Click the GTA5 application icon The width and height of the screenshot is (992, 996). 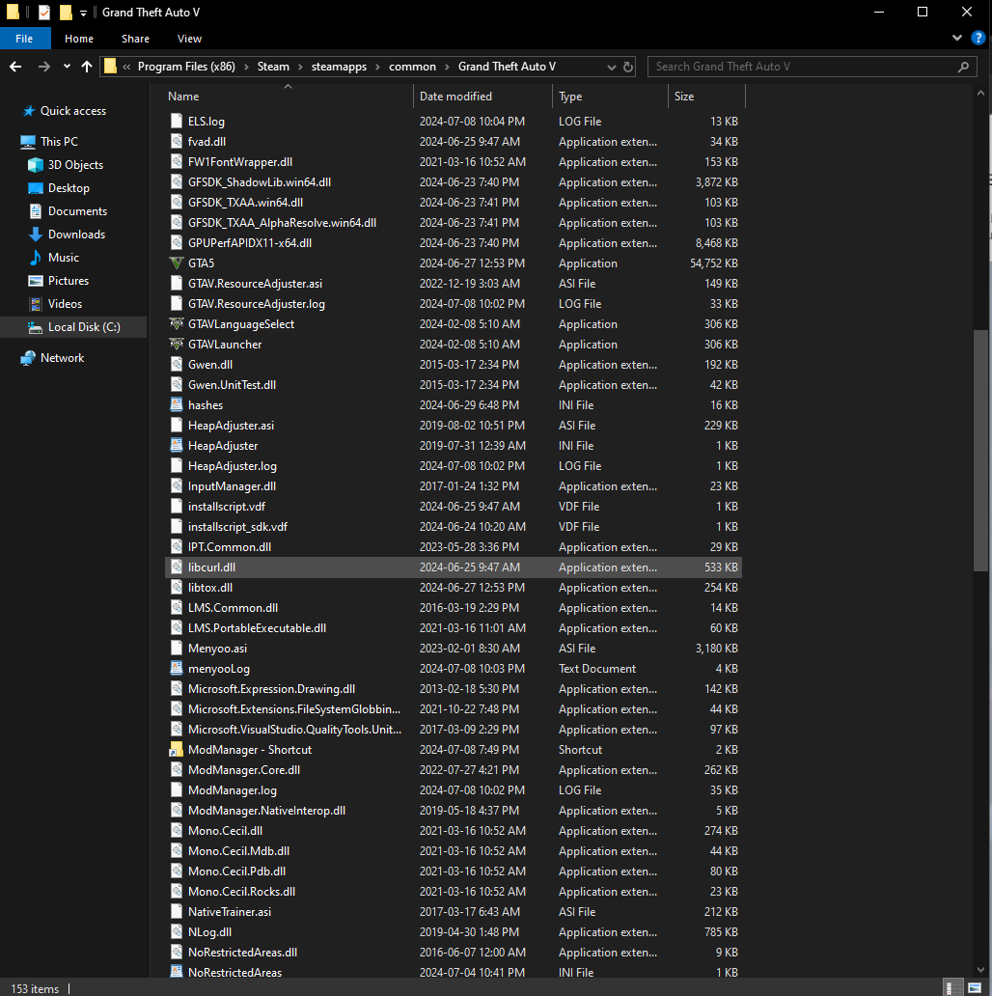[x=177, y=263]
